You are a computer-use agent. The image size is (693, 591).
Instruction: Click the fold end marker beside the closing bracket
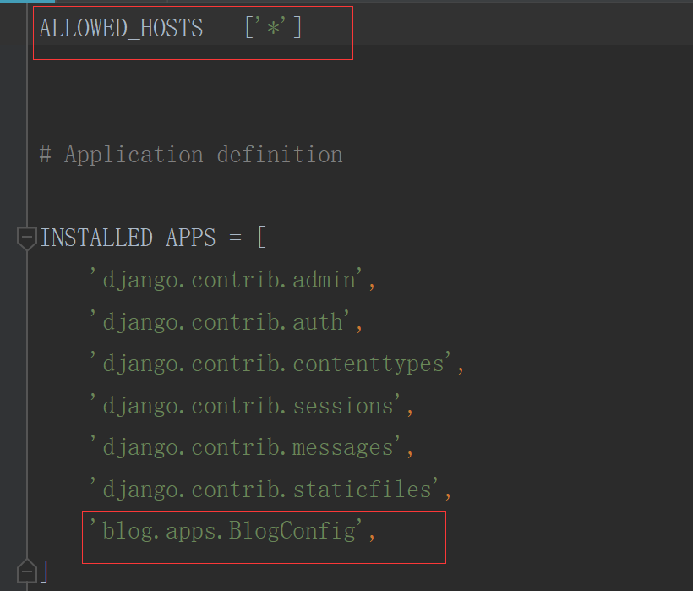pos(27,571)
